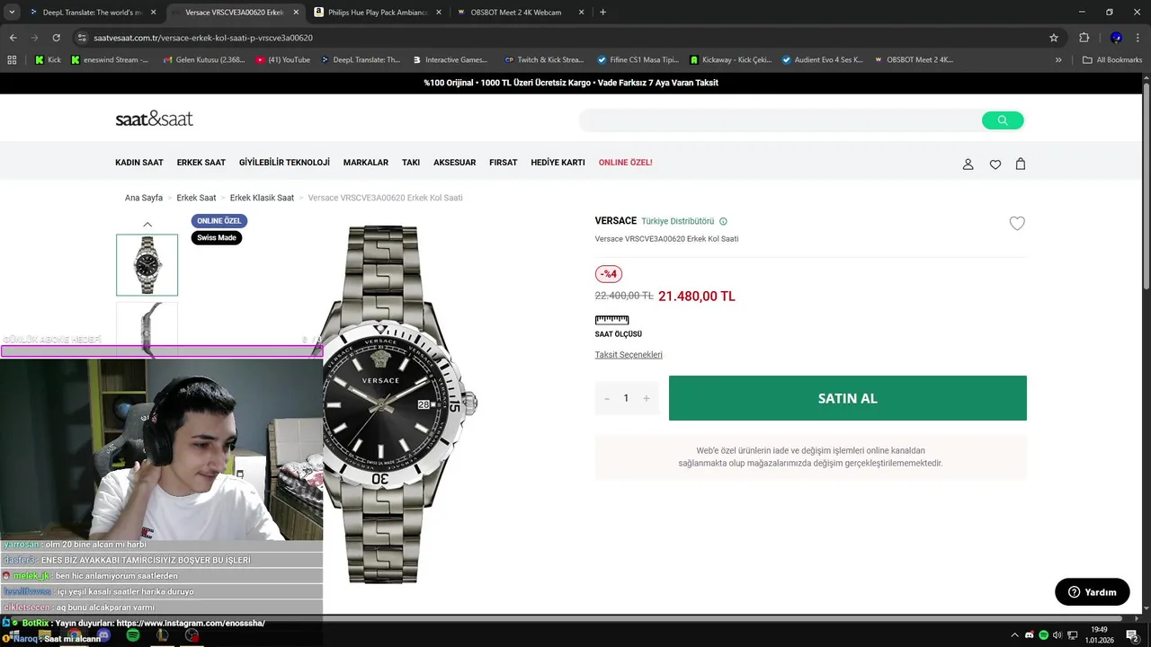Open the apps grid in bookmarks bar
This screenshot has width=1151, height=647.
[12, 60]
